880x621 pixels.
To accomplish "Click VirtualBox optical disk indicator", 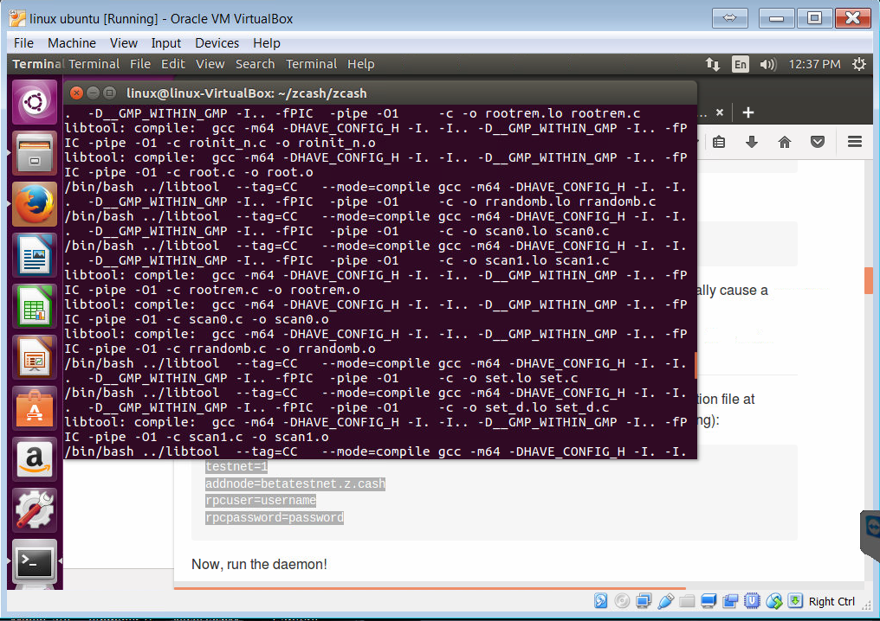I will click(x=622, y=601).
